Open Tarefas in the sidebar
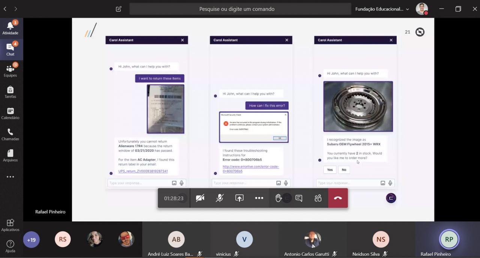Screen dimensions: 480x258 click(10, 92)
